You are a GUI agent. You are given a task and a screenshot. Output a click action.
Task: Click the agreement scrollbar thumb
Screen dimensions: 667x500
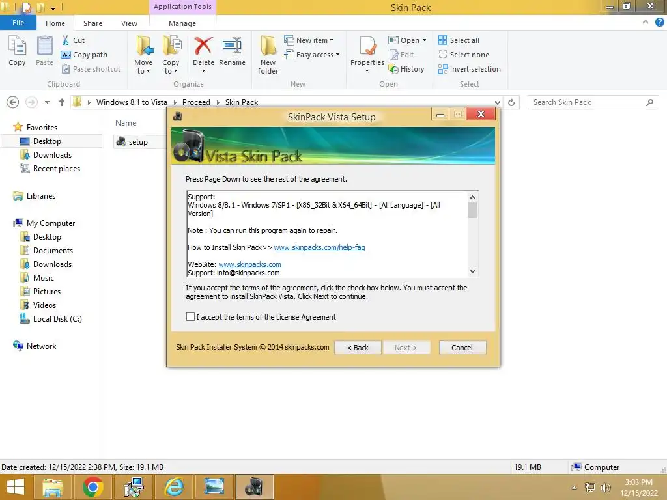pos(472,210)
